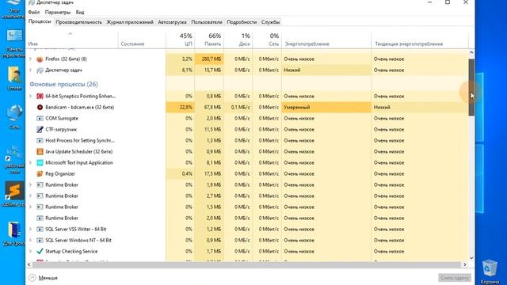Expand the Диспетчер задач process row
507x285 pixels.
point(30,70)
